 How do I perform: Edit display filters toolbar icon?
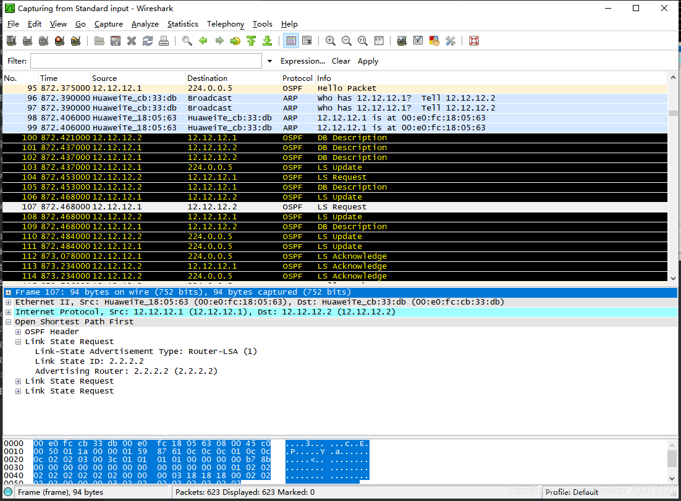(x=418, y=41)
